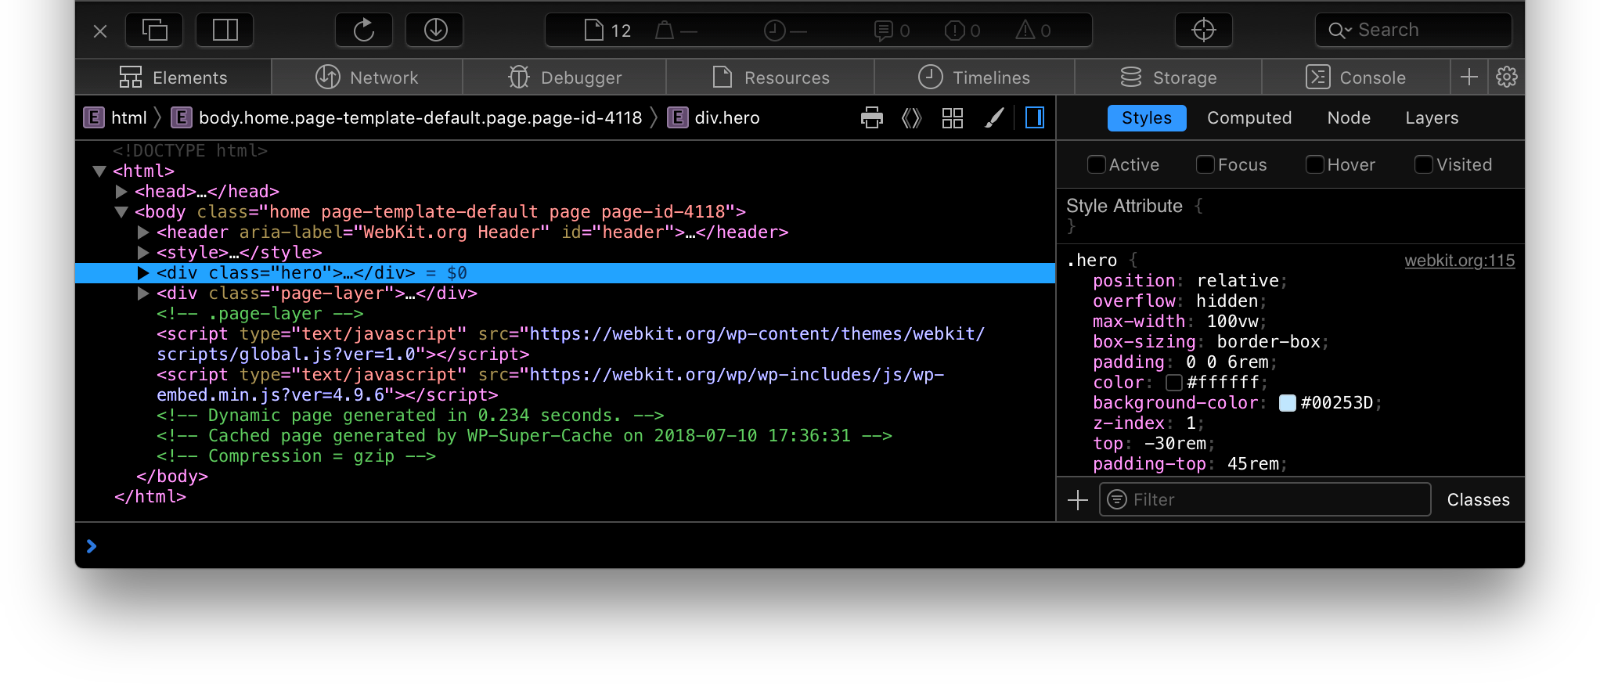The height and width of the screenshot is (684, 1600).
Task: Click the Style Attribute rule header
Action: (x=1124, y=206)
